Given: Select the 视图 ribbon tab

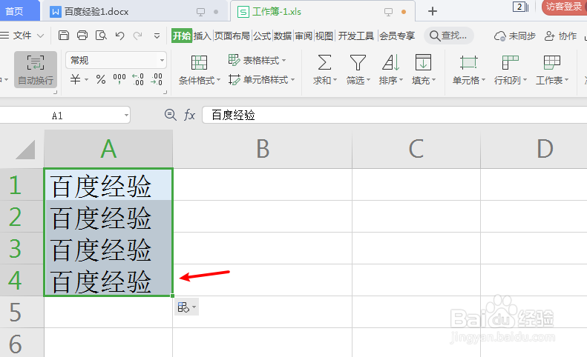Looking at the screenshot, I should [x=324, y=36].
